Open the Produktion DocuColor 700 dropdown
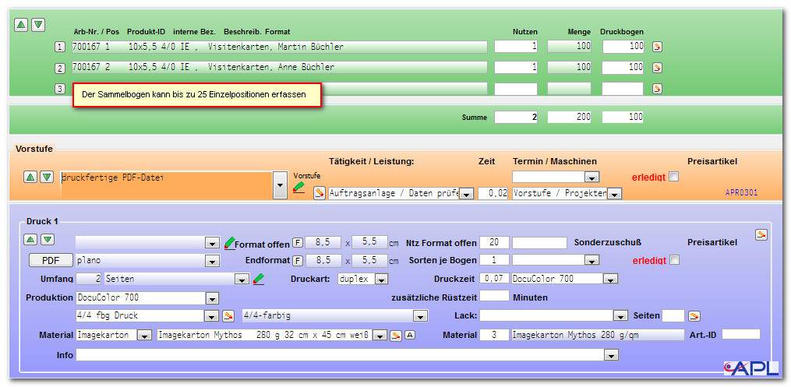This screenshot has width=791, height=387. [212, 298]
